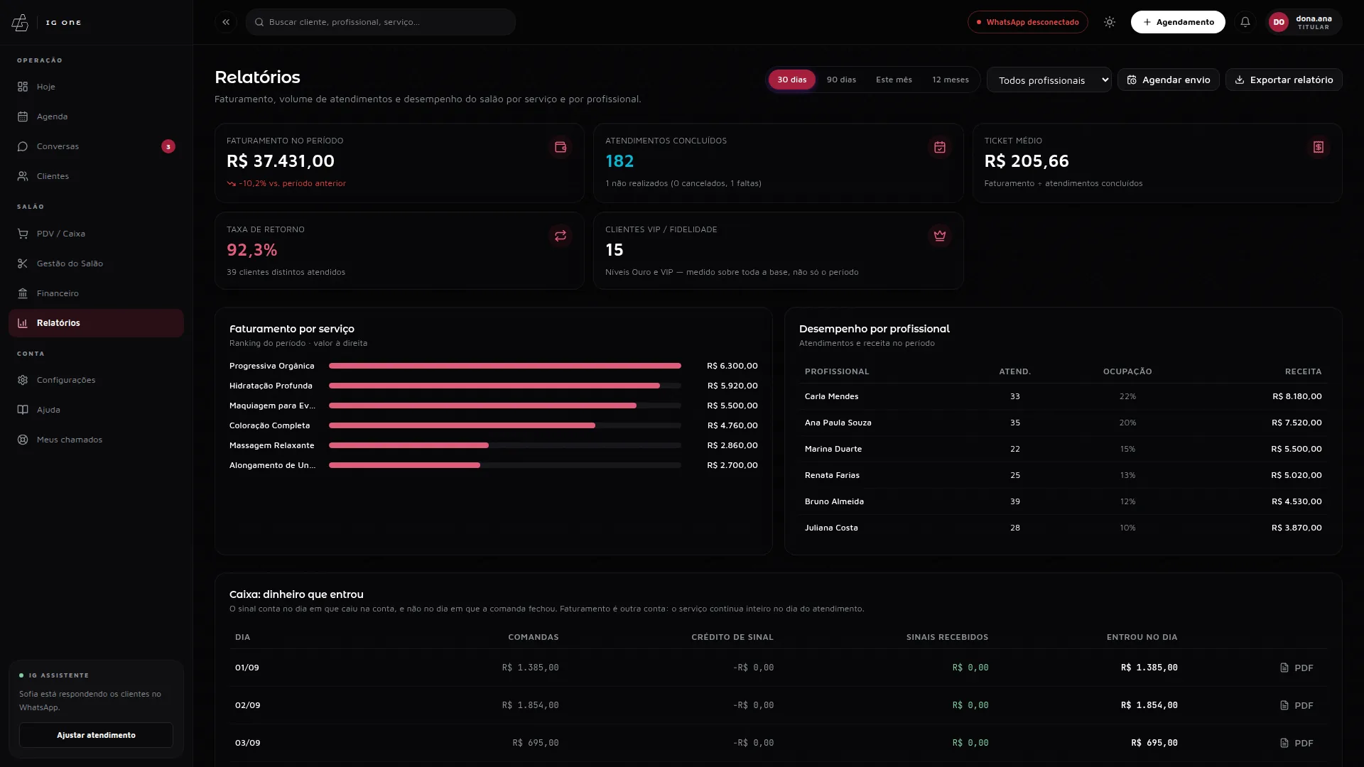Click the Carla Mendes row name
Viewport: 1364px width, 767px height.
831,396
